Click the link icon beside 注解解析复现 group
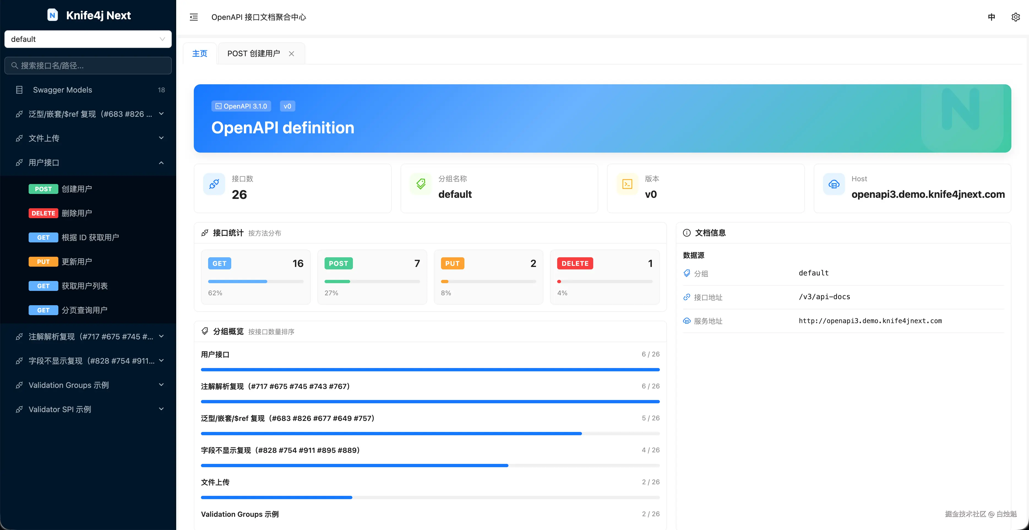This screenshot has width=1029, height=530. click(x=19, y=337)
